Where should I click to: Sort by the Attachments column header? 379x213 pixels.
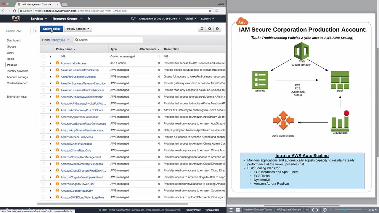[149, 49]
